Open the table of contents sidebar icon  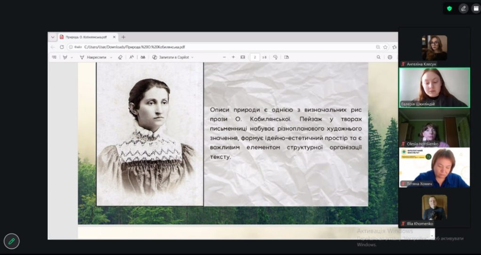54,57
